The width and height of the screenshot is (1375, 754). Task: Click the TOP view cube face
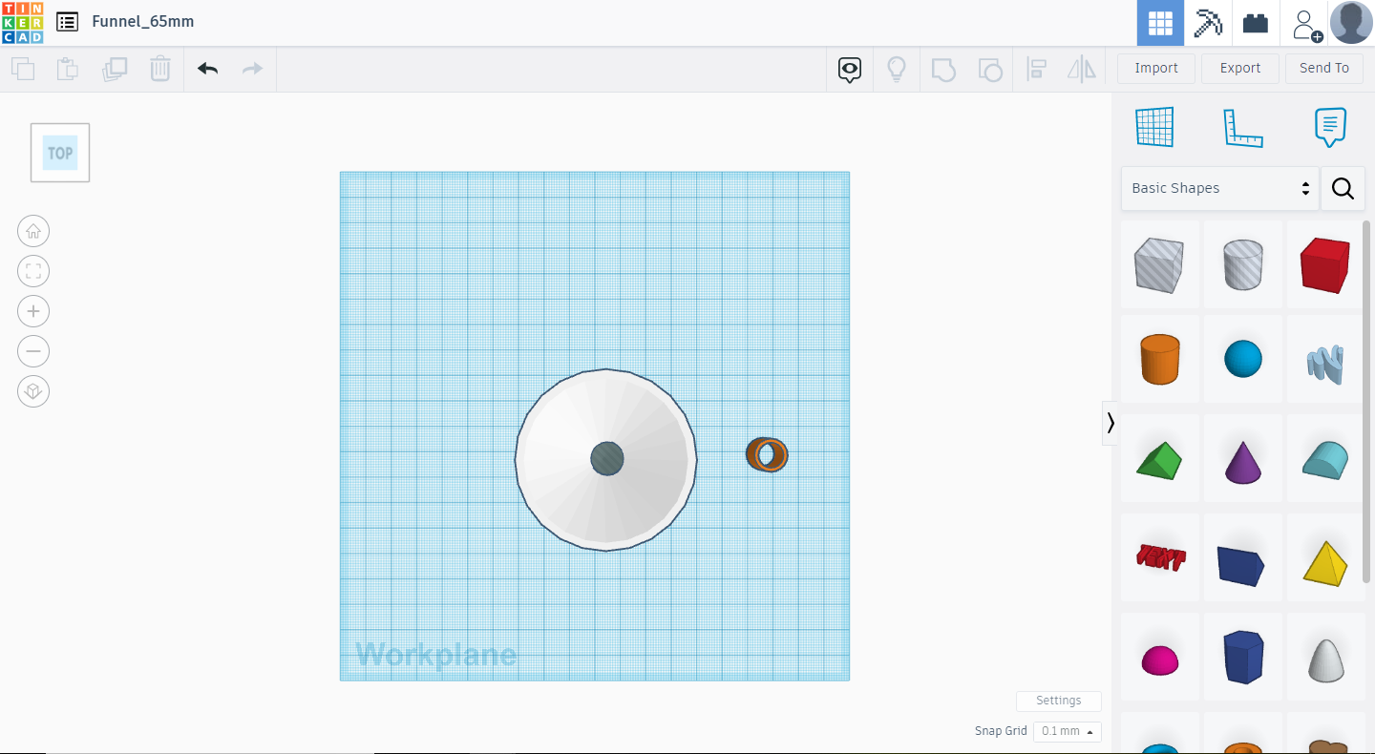[60, 153]
